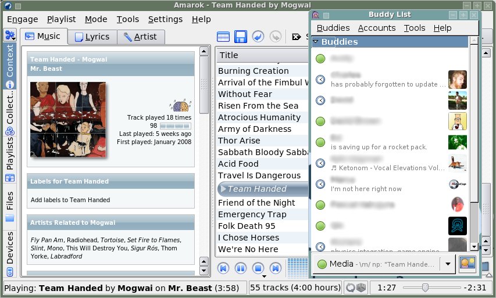496x298 pixels.
Task: Open related artist Fly Pan Am link
Action: pyautogui.click(x=47, y=240)
